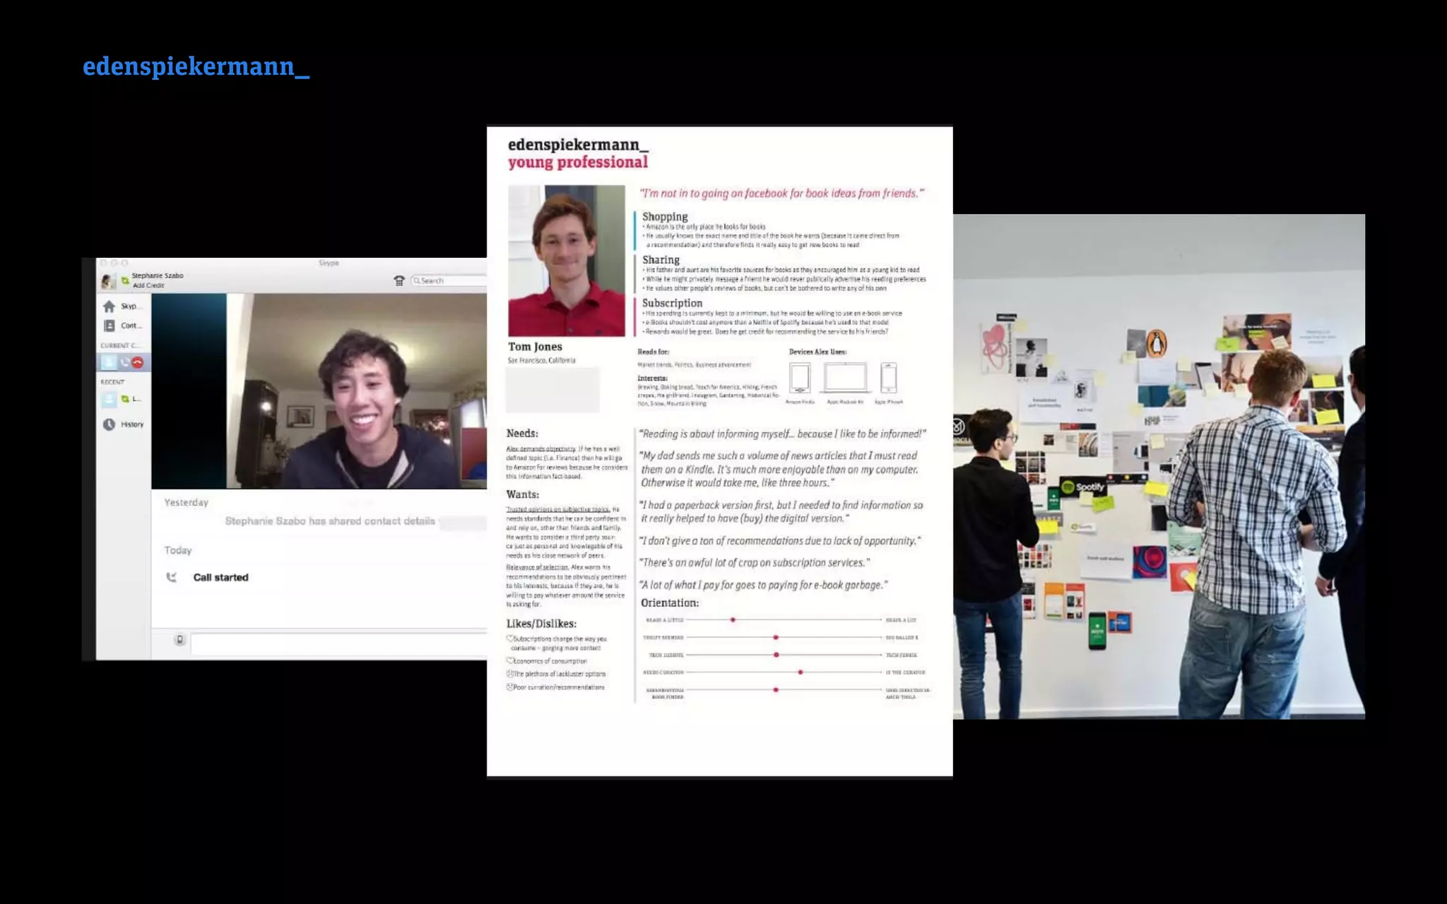
Task: Click the laptop device icon under Devices
Action: pyautogui.click(x=845, y=378)
